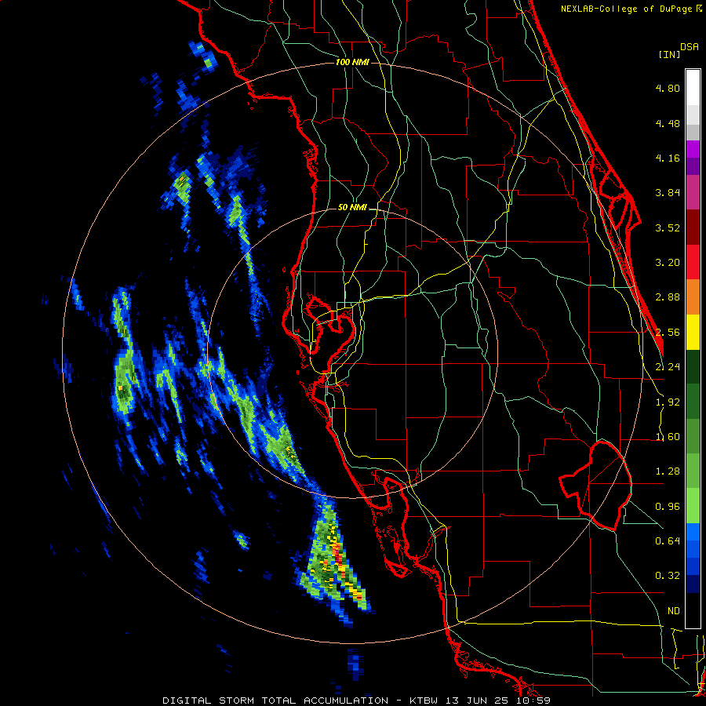The image size is (706, 706).
Task: Pick the dark red swatch beside 3.52
Action: (x=693, y=227)
